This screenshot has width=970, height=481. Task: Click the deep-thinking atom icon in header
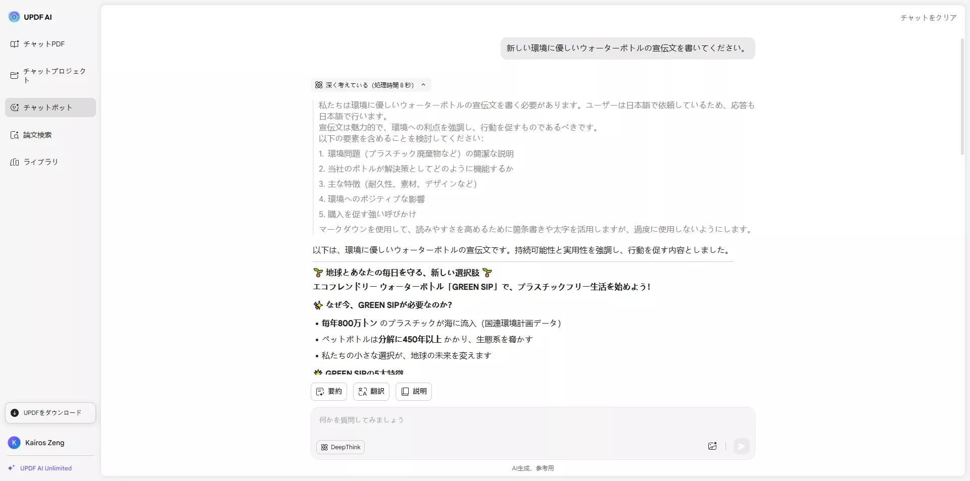tap(319, 85)
